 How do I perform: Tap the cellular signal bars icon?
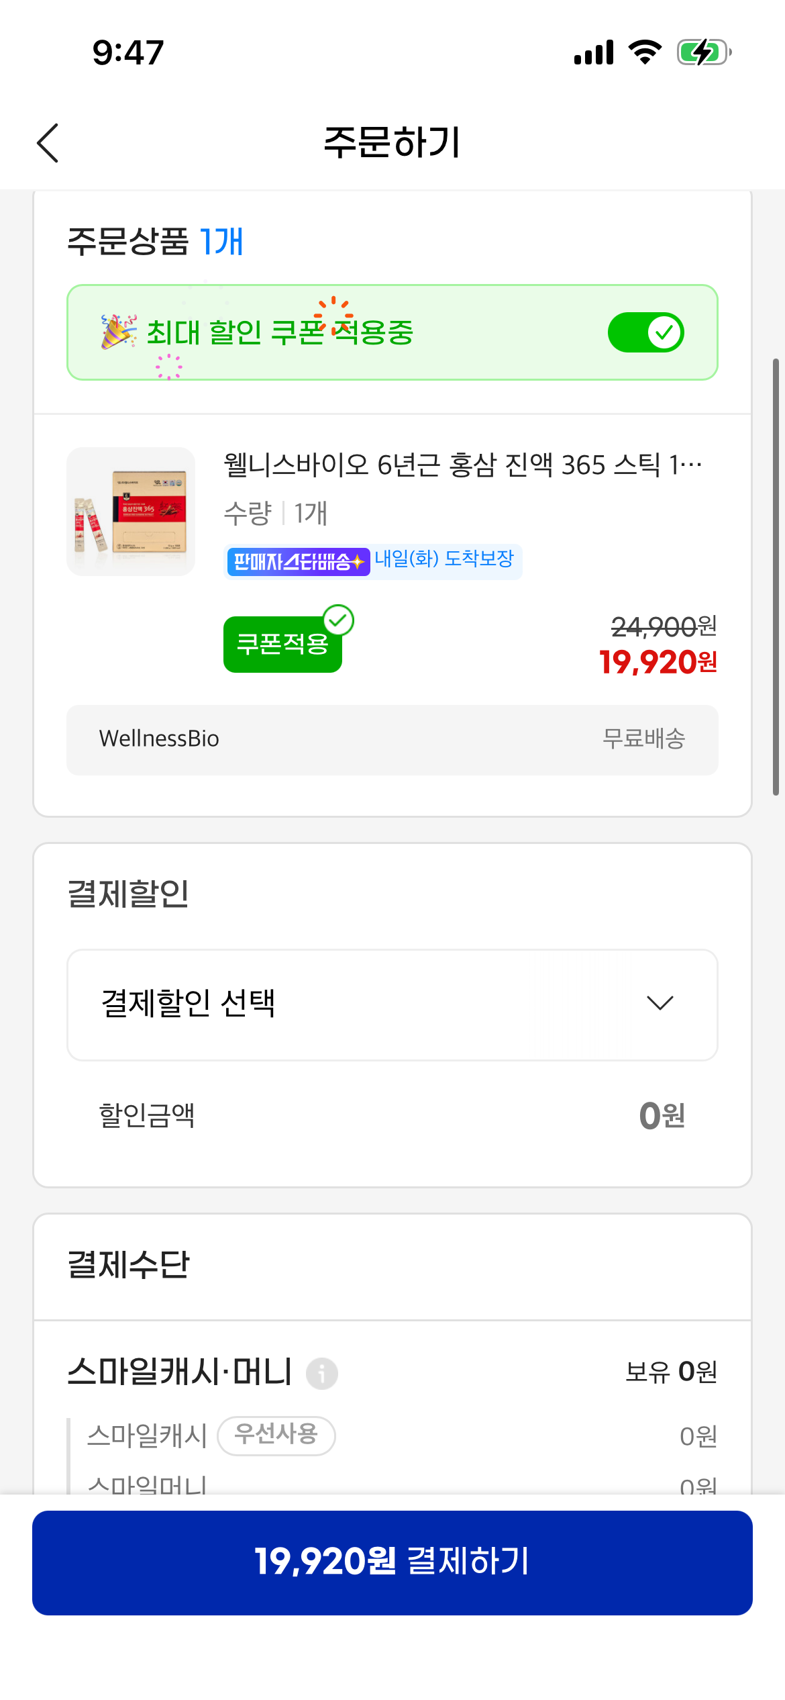click(x=594, y=52)
